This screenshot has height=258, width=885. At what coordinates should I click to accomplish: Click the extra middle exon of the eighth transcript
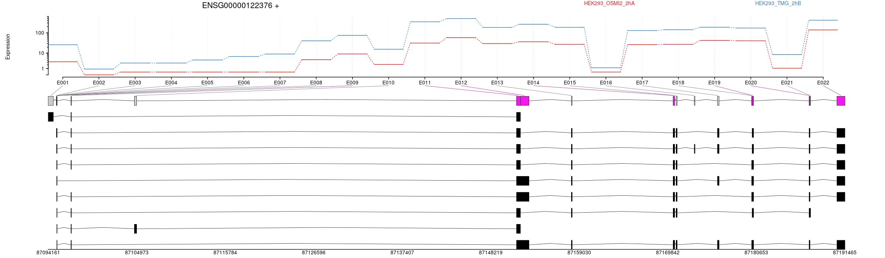135,229
